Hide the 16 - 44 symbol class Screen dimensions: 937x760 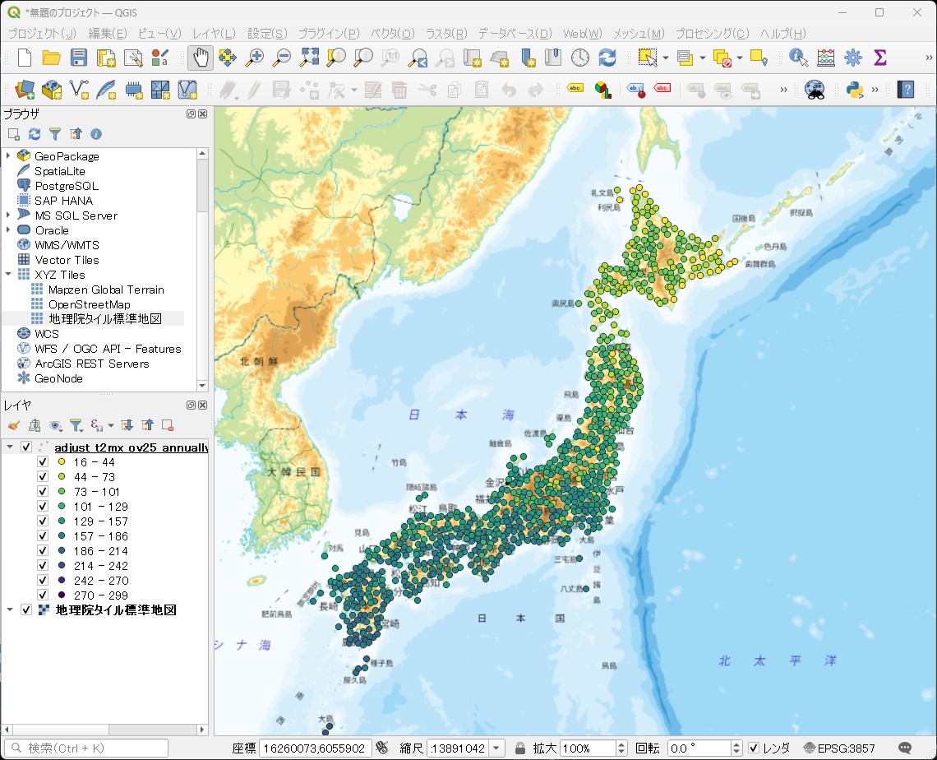tap(43, 461)
